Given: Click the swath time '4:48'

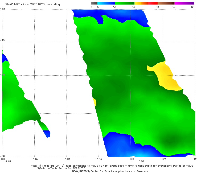Looking at the screenshot, I should coord(8,162).
